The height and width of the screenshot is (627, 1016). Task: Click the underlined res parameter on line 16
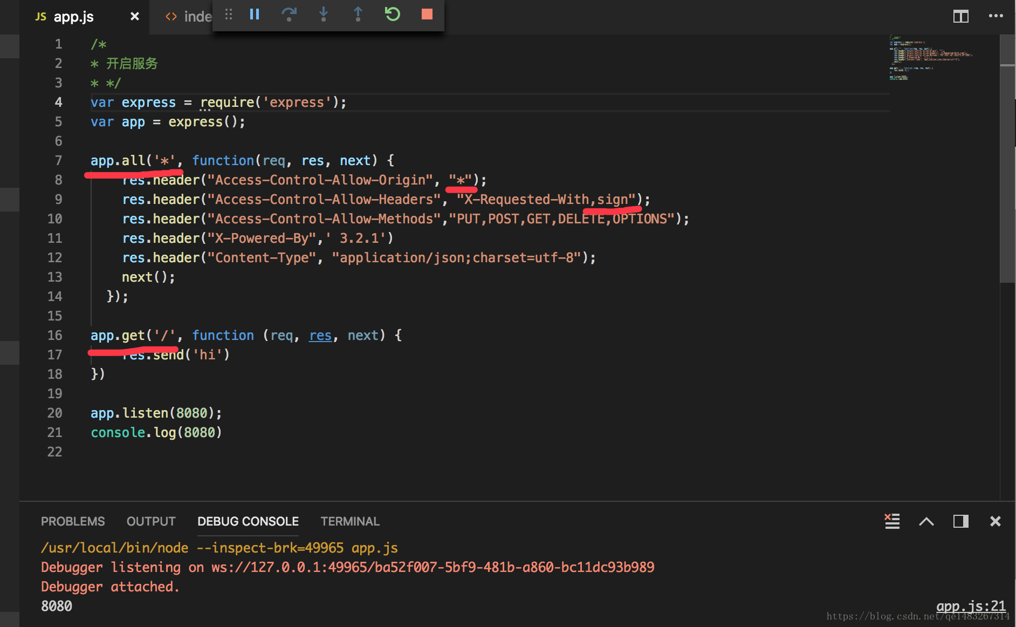pos(320,335)
